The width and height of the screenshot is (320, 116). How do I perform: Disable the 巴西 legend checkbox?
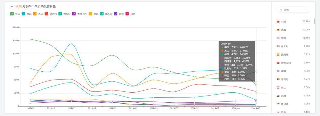tap(127, 14)
